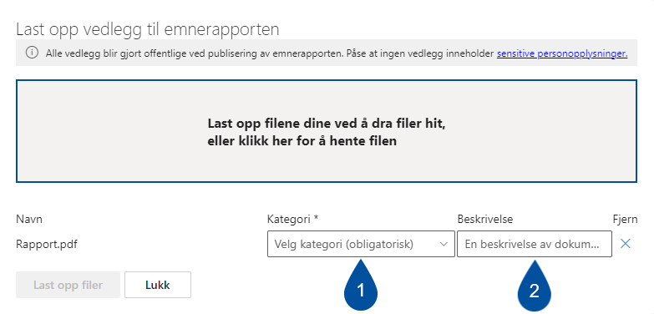Focus the Beskrivelse description input field

coord(535,244)
